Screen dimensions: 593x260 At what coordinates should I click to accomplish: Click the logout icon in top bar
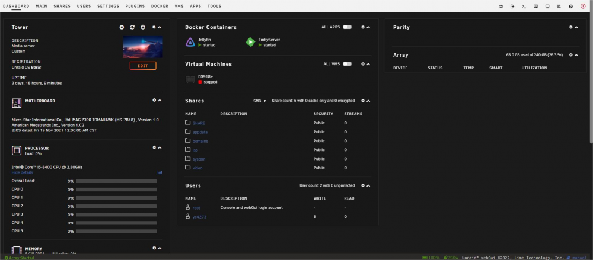click(512, 6)
